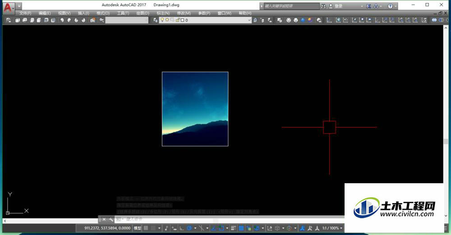
Task: Click in the keyword search field
Action: point(291,6)
